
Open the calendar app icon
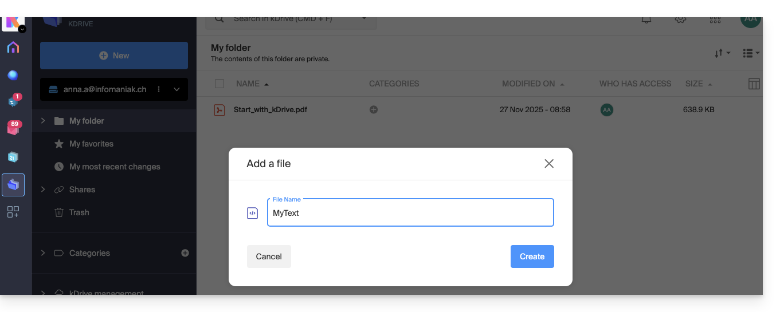point(13,157)
